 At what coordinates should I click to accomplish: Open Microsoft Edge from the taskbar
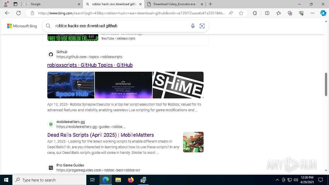click(x=106, y=180)
